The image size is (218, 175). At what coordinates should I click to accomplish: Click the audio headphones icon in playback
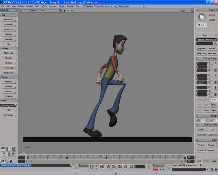(131, 167)
